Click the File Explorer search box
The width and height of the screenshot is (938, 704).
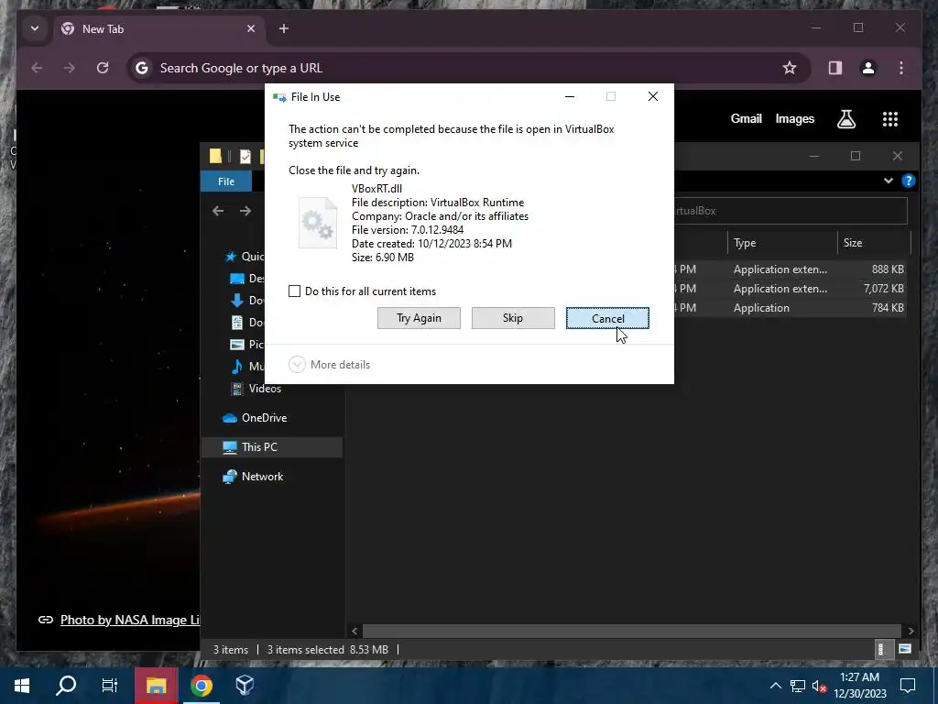(791, 211)
